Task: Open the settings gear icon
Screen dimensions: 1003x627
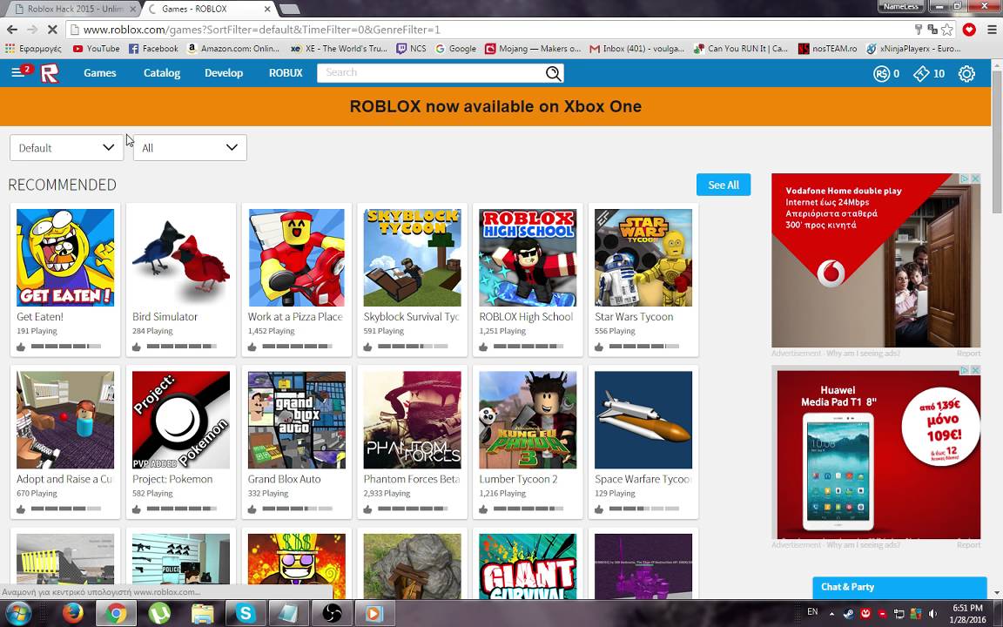Action: [x=966, y=73]
